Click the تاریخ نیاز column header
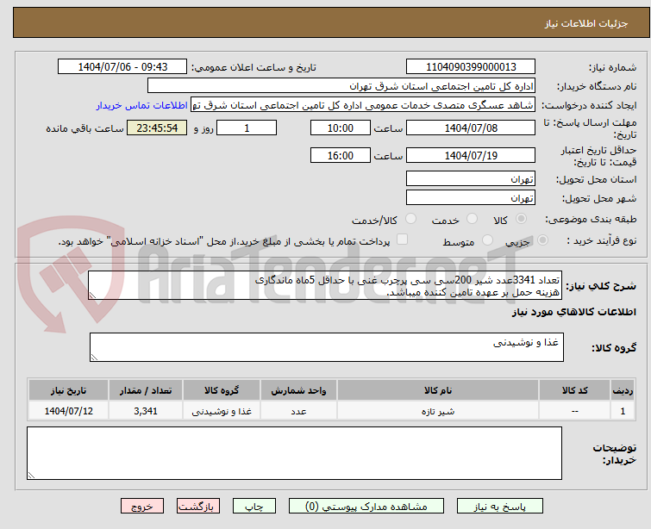Viewport: 651px width, 529px height. click(x=68, y=390)
